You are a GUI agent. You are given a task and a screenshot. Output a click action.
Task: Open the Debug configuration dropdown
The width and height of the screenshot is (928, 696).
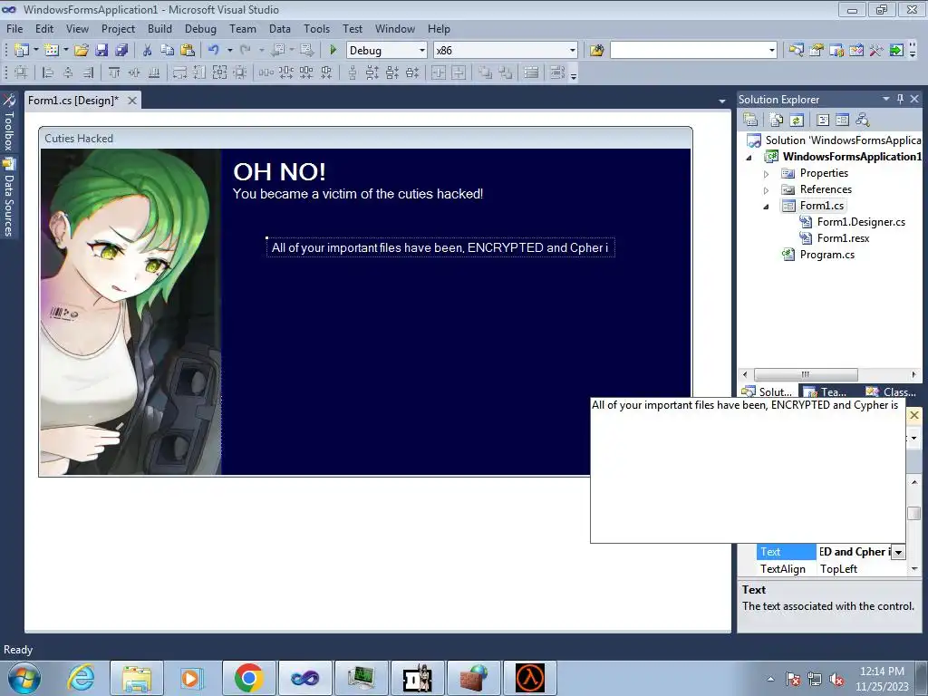click(x=422, y=51)
